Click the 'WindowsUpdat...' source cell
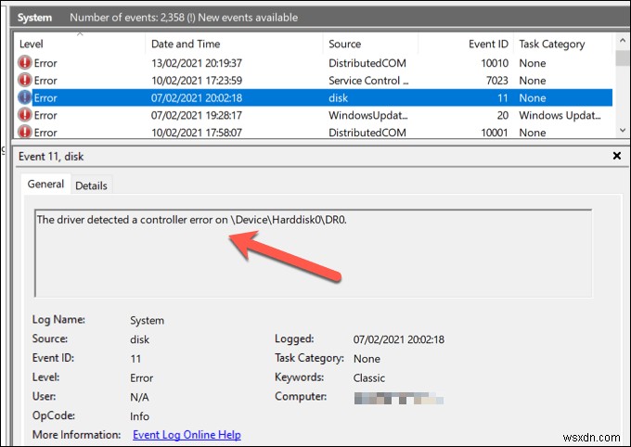 pyautogui.click(x=368, y=116)
